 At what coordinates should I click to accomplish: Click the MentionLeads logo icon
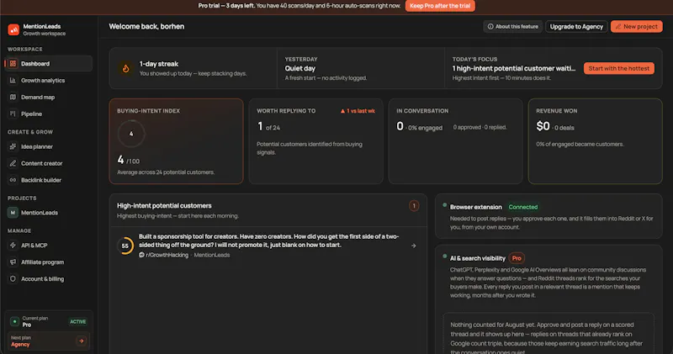[13, 29]
